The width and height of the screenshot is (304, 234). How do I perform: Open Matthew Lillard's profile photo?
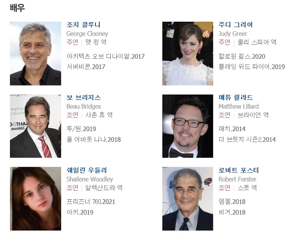(188, 126)
